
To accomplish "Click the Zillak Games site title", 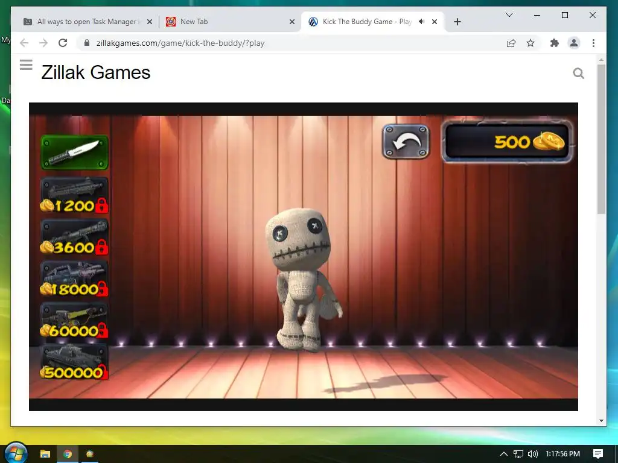I will (x=96, y=72).
